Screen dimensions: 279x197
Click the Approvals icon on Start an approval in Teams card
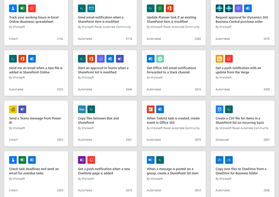point(101,59)
